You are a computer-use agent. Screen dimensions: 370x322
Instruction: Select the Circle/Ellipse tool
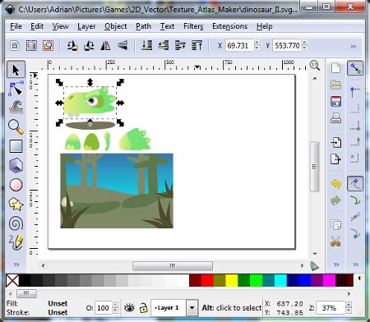pyautogui.click(x=16, y=185)
